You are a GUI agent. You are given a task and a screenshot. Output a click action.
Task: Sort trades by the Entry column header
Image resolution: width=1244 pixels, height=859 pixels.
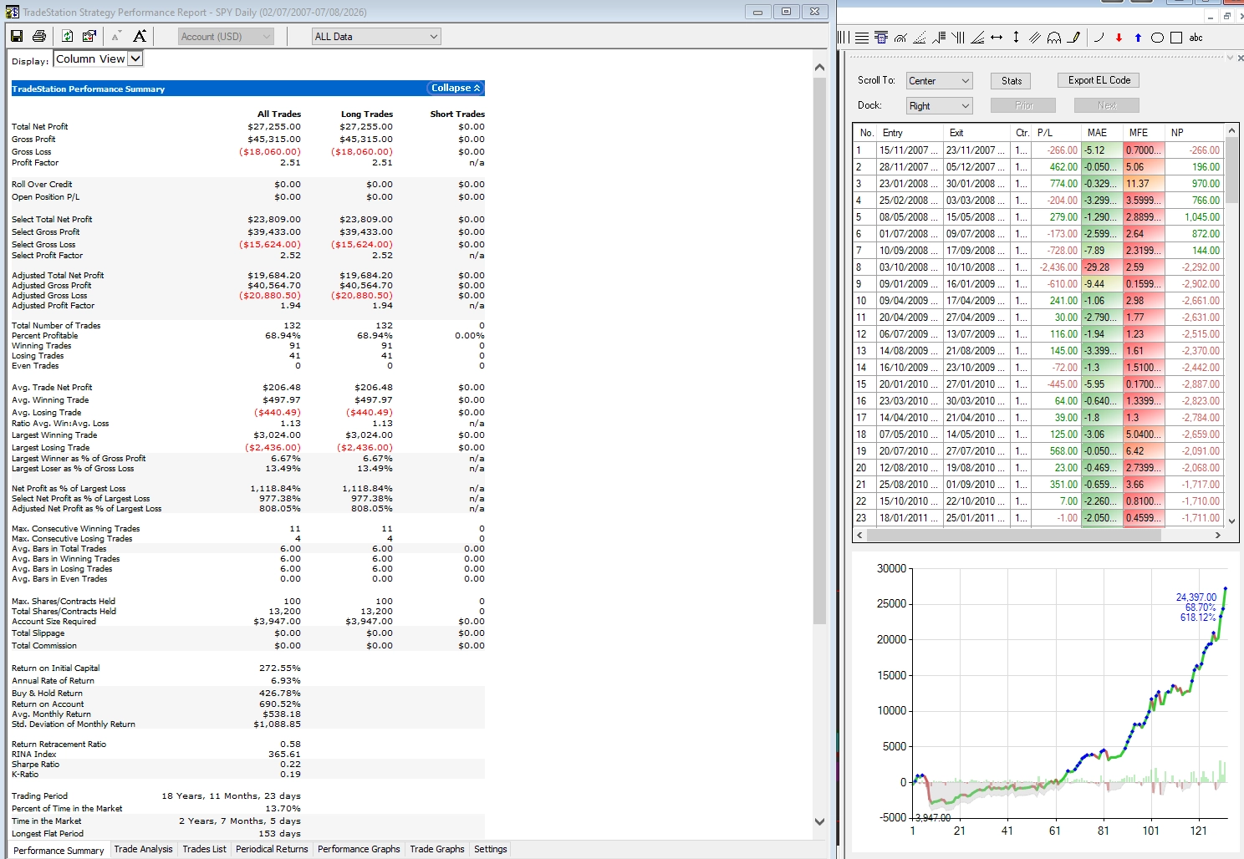tap(910, 133)
